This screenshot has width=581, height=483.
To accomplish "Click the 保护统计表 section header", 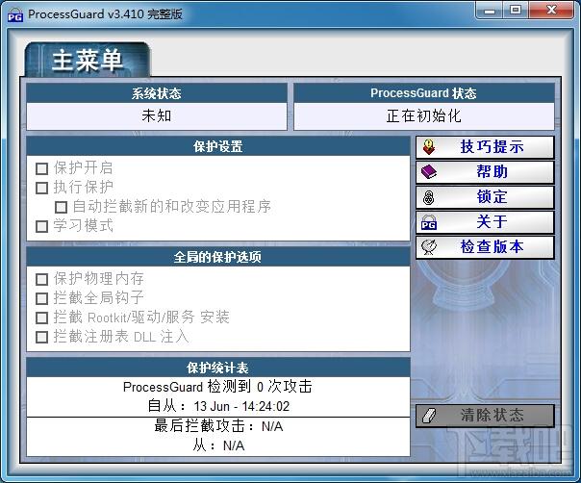I will tap(218, 368).
